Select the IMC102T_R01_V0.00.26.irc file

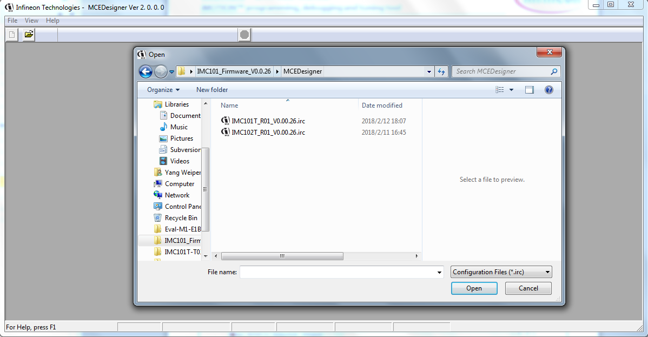pos(268,133)
